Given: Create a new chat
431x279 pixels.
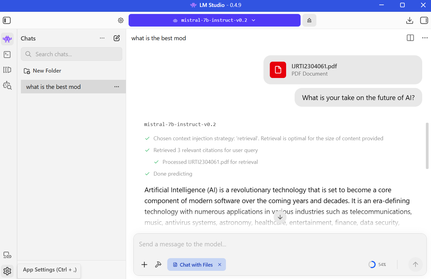Looking at the screenshot, I should point(117,38).
